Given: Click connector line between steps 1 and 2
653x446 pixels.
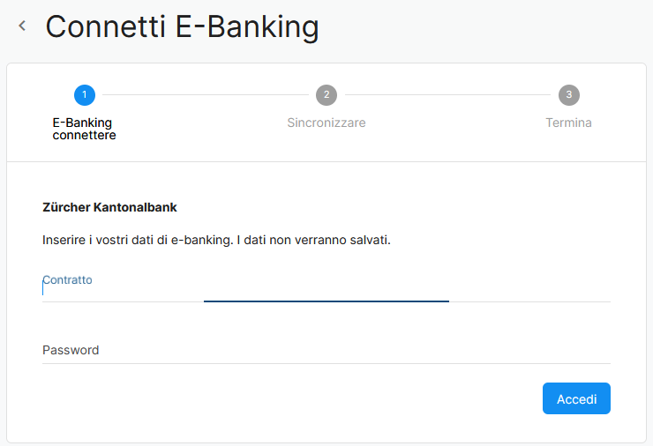Looking at the screenshot, I should (205, 95).
